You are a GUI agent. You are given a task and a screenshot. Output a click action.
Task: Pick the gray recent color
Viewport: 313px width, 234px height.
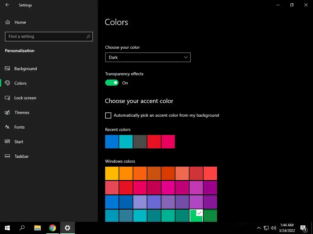[140, 142]
